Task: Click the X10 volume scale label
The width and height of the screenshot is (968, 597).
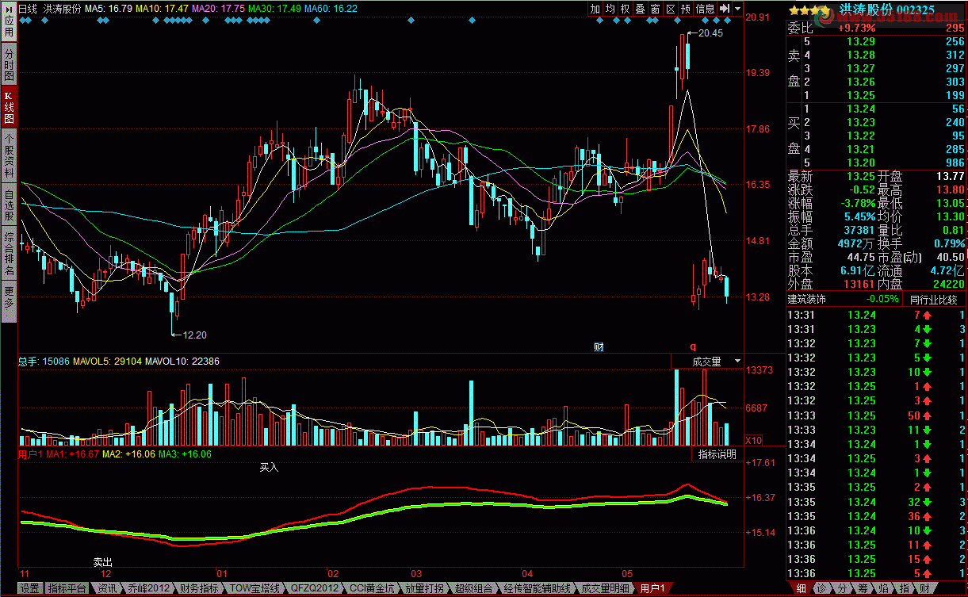Action: pyautogui.click(x=755, y=440)
